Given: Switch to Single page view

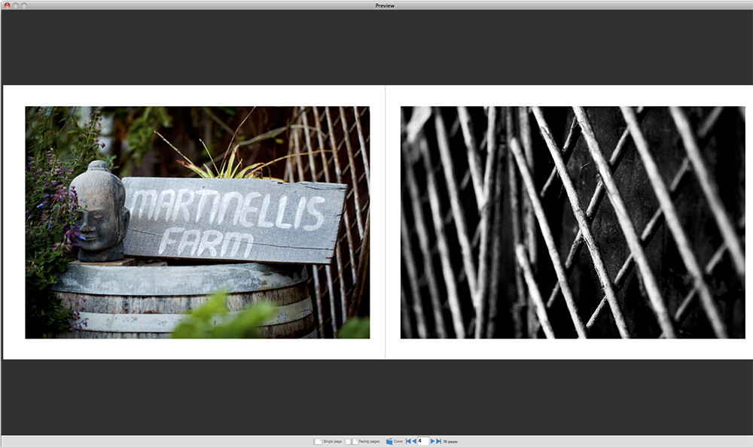Looking at the screenshot, I should pos(328,441).
